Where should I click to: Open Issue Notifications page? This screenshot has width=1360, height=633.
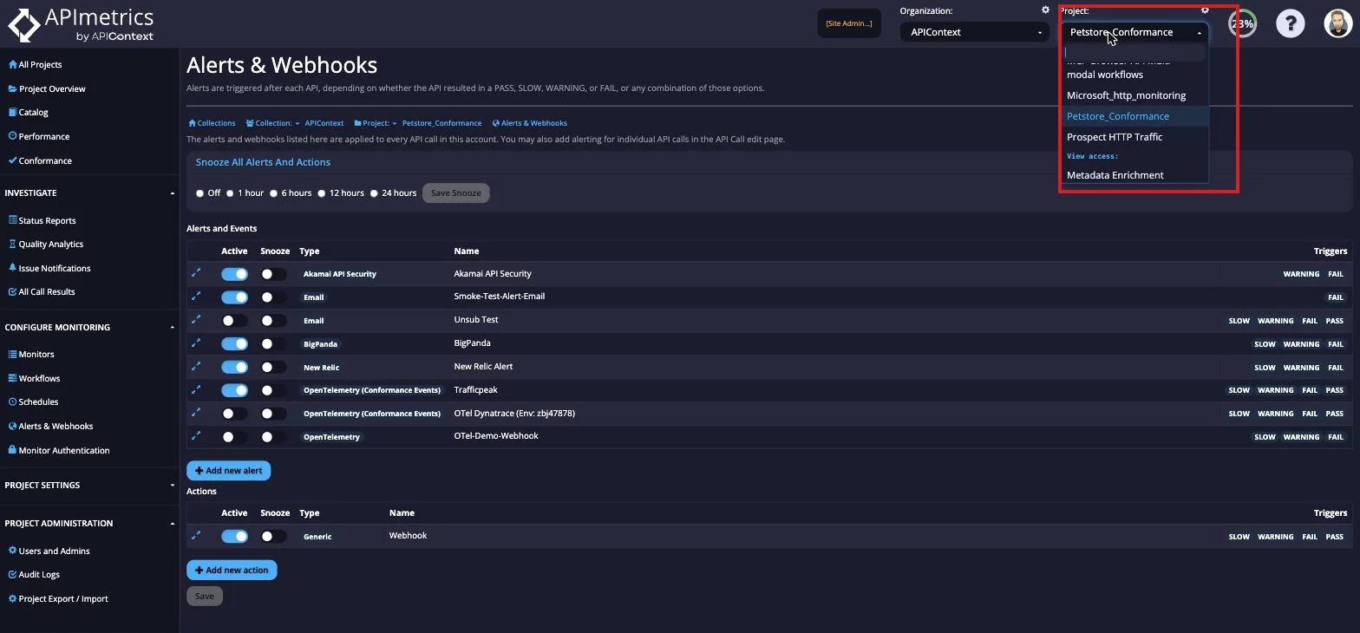tap(49, 268)
